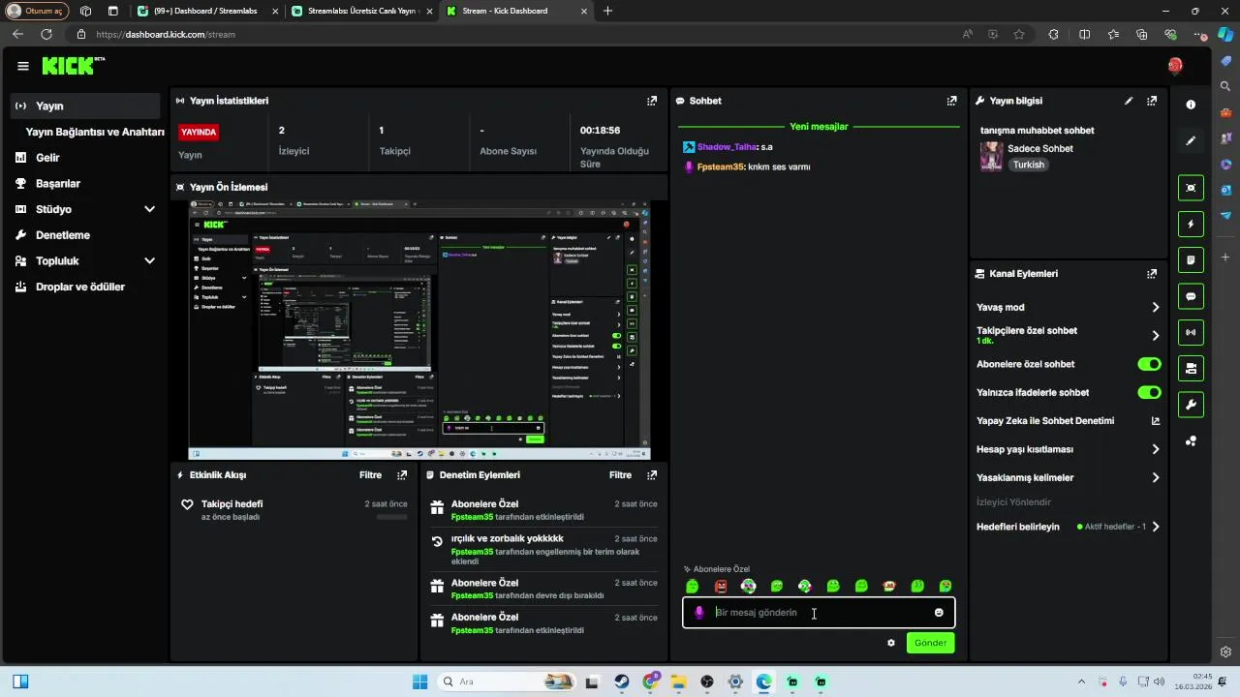Screen dimensions: 1240x697
Task: Expand the Stüdyo sidebar section
Action: pos(150,209)
